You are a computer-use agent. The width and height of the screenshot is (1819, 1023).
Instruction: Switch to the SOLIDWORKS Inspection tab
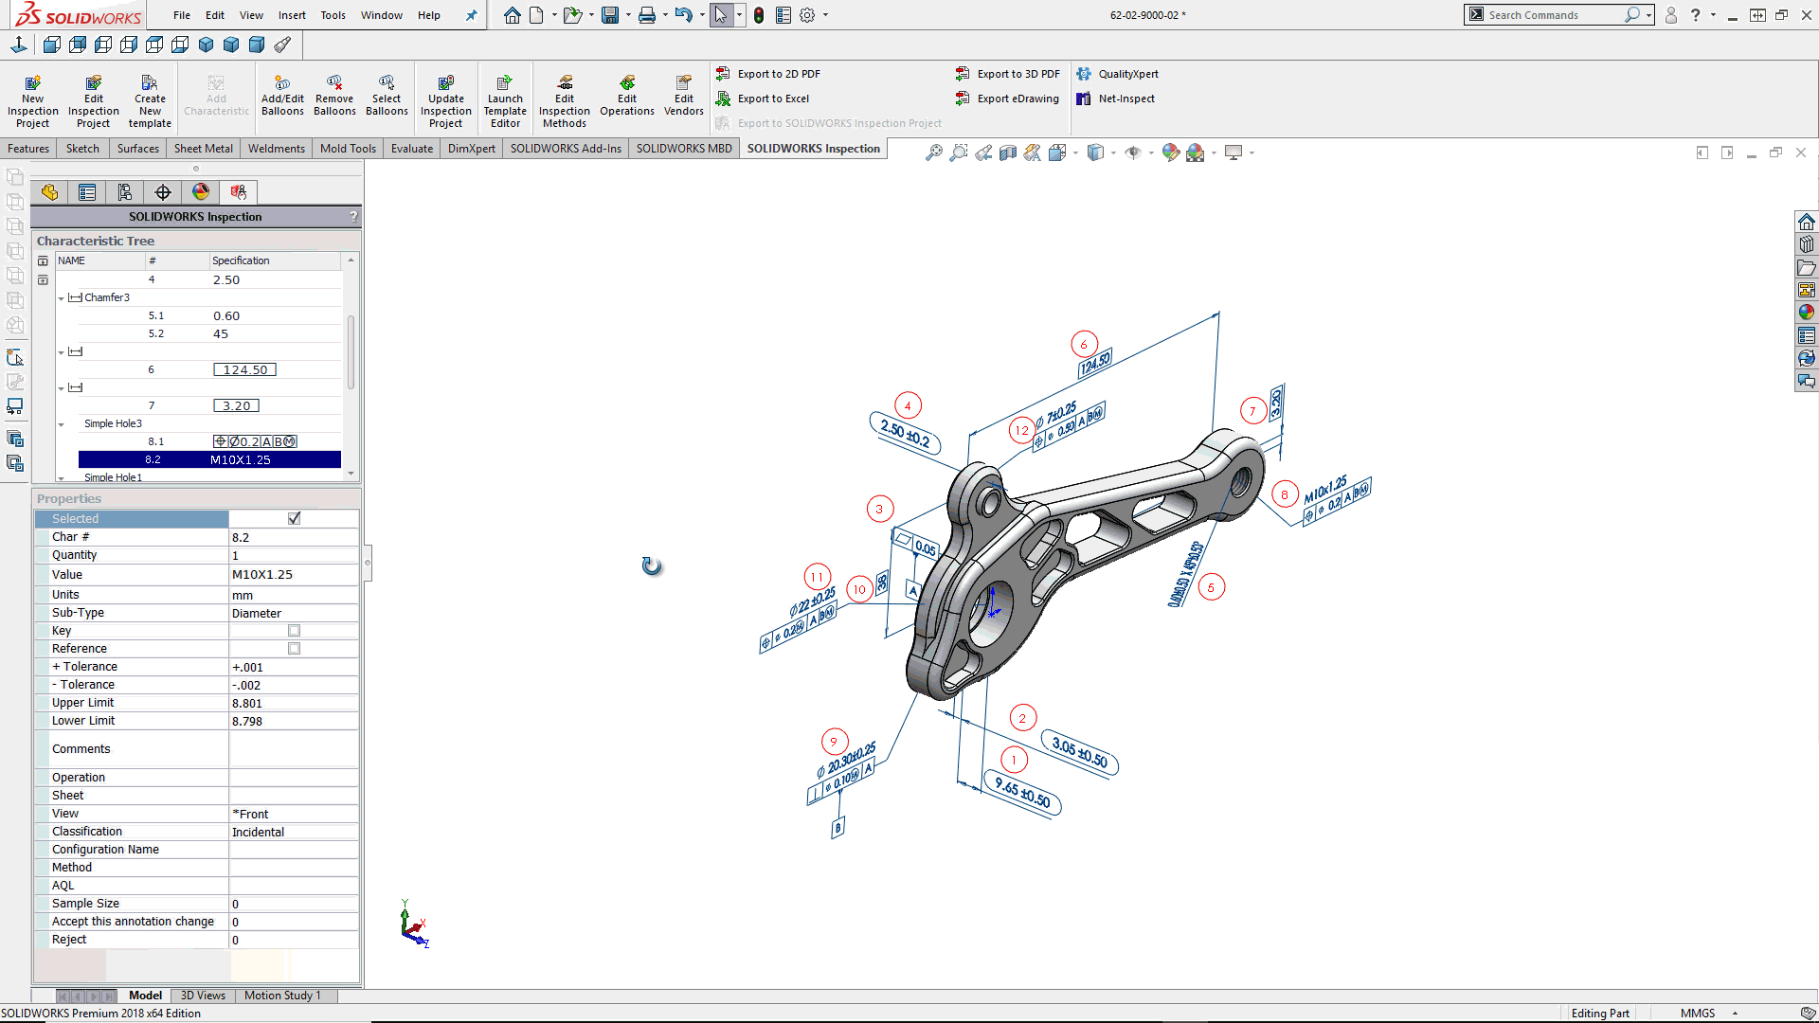coord(815,148)
